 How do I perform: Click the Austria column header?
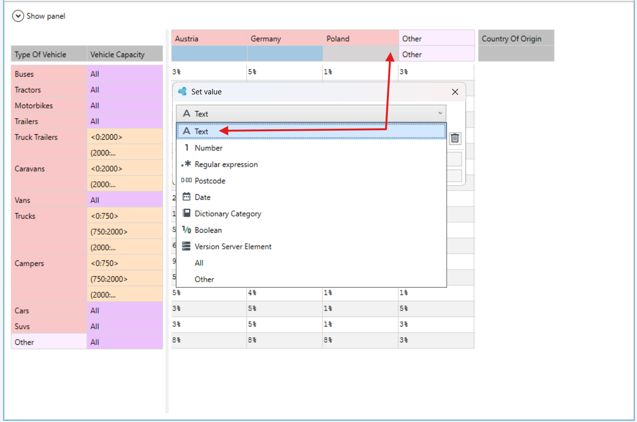click(209, 38)
